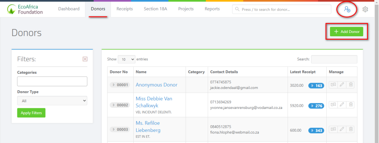
Task: Navigate to the Reports tab
Action: [x=212, y=9]
